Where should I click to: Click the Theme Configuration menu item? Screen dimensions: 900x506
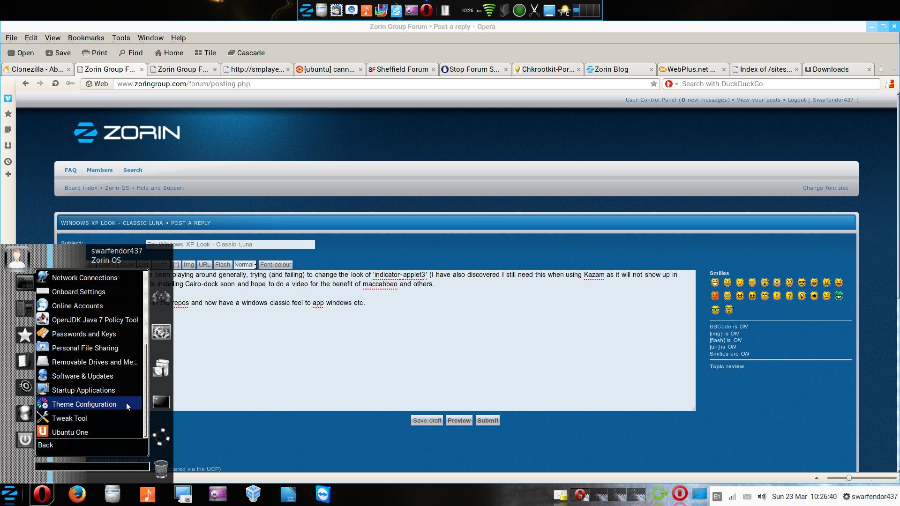(x=83, y=403)
